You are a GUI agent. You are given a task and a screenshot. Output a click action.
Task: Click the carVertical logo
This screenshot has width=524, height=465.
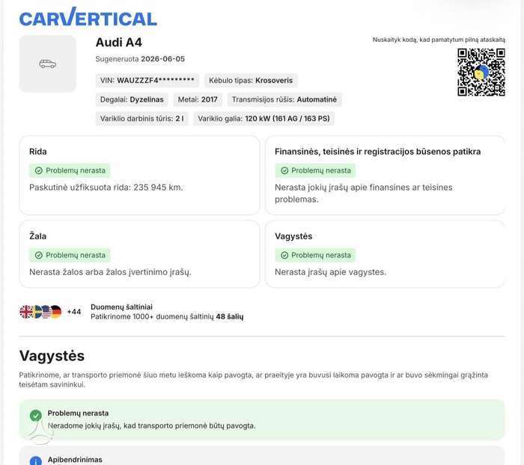coord(88,17)
